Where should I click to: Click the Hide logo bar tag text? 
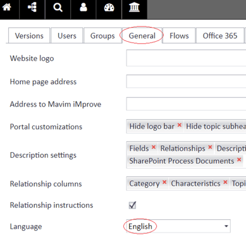(152, 126)
